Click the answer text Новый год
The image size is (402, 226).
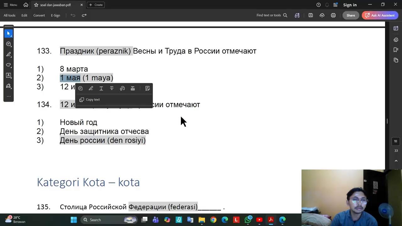click(x=79, y=122)
